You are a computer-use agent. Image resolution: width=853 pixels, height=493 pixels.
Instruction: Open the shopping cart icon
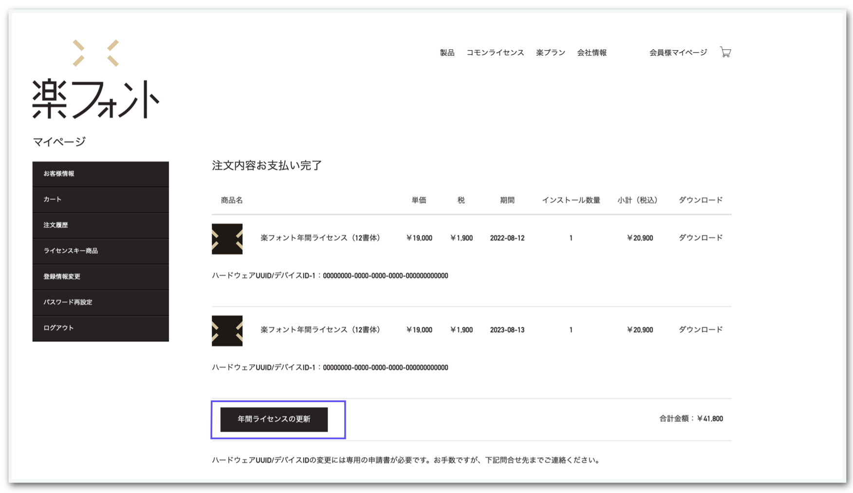click(x=725, y=53)
